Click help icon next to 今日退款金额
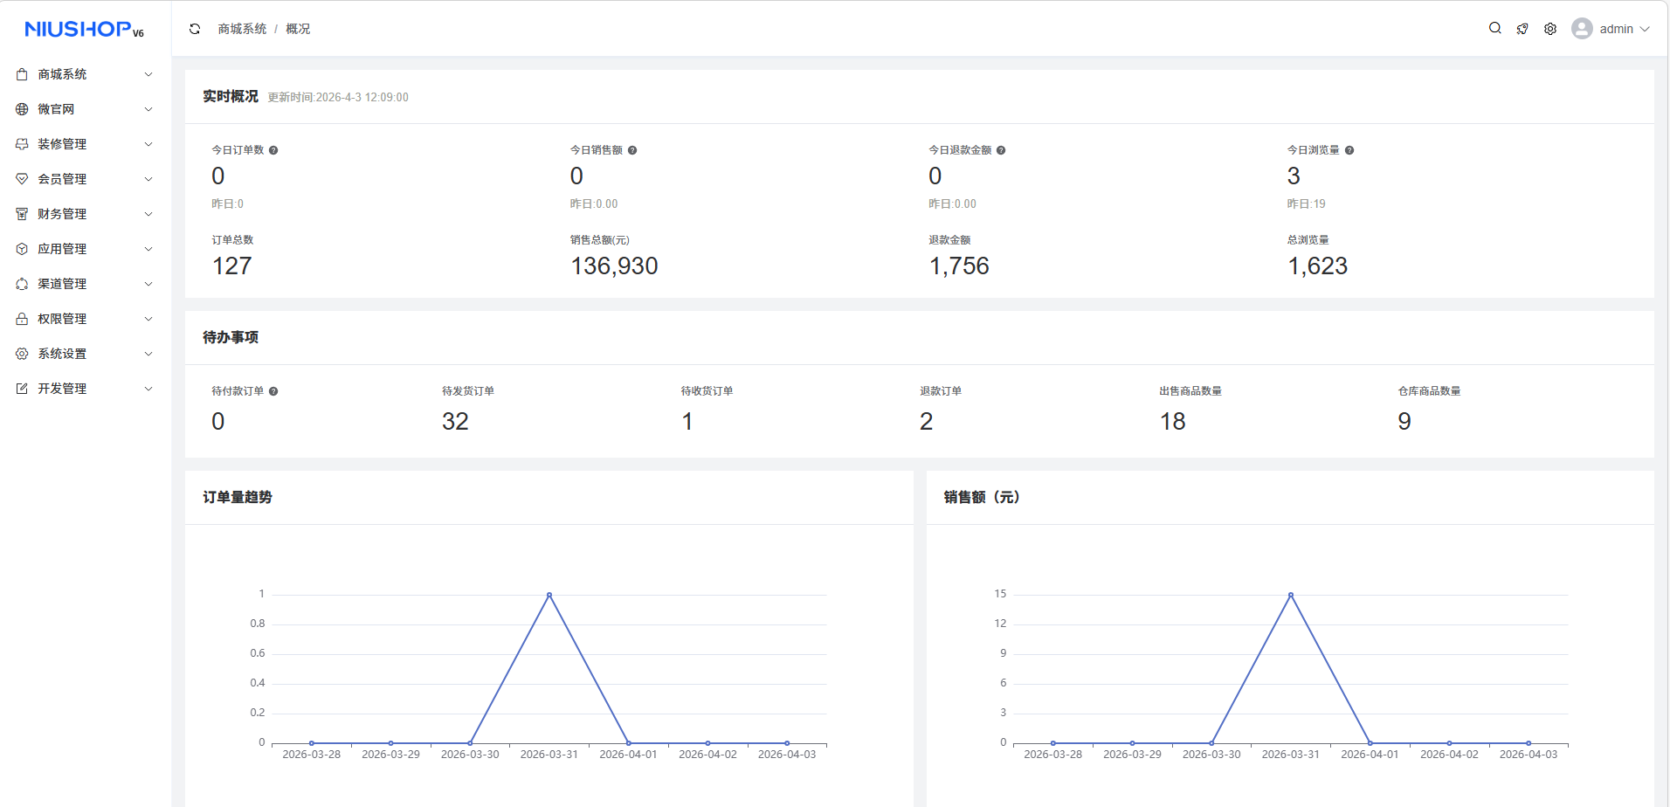The width and height of the screenshot is (1670, 807). 1001,150
